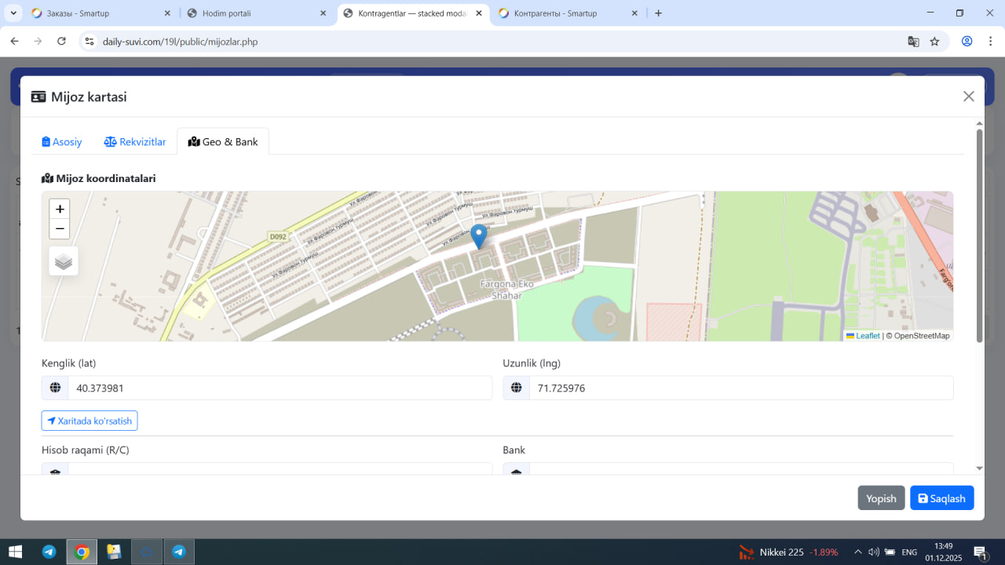Zoom out on the map

pyautogui.click(x=60, y=229)
